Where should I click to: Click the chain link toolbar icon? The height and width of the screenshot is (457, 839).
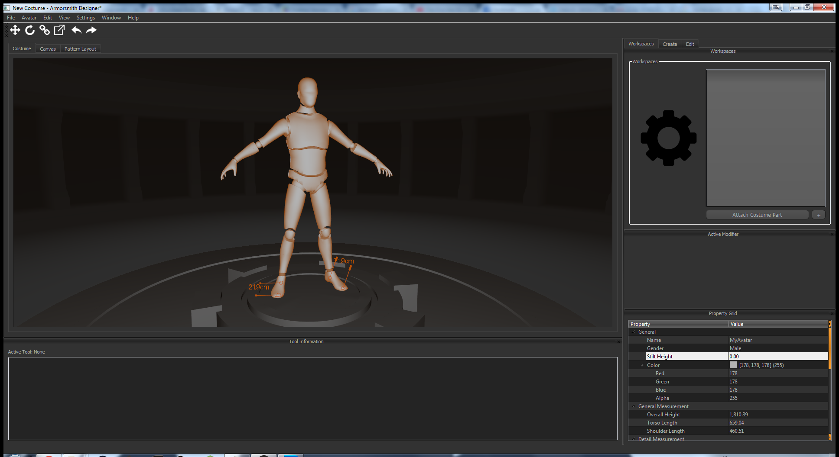tap(45, 30)
